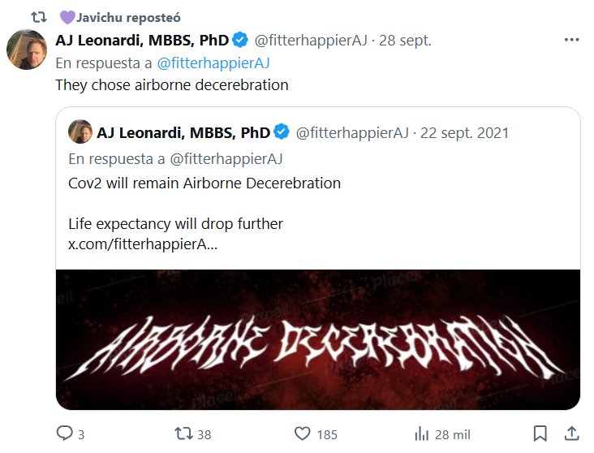Open the Airborne Decerebration image
Viewport: 594px width, 453px height.
318,339
